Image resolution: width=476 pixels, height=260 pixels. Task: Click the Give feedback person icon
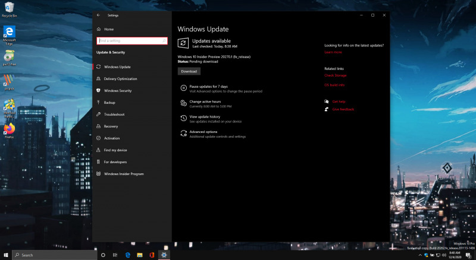[x=326, y=109]
